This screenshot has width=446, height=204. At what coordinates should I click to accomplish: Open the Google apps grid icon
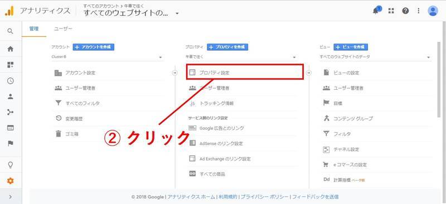click(391, 11)
